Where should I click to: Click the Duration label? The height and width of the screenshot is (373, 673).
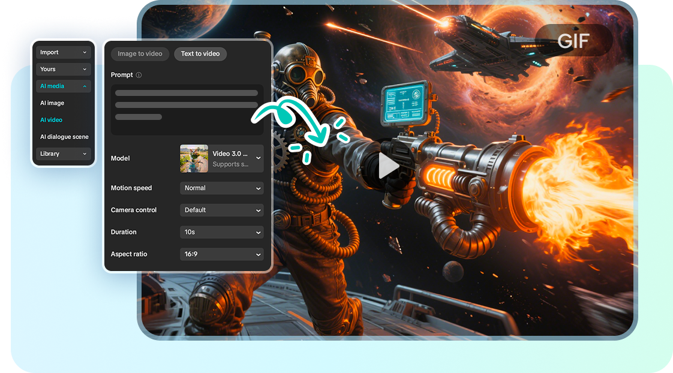point(124,232)
